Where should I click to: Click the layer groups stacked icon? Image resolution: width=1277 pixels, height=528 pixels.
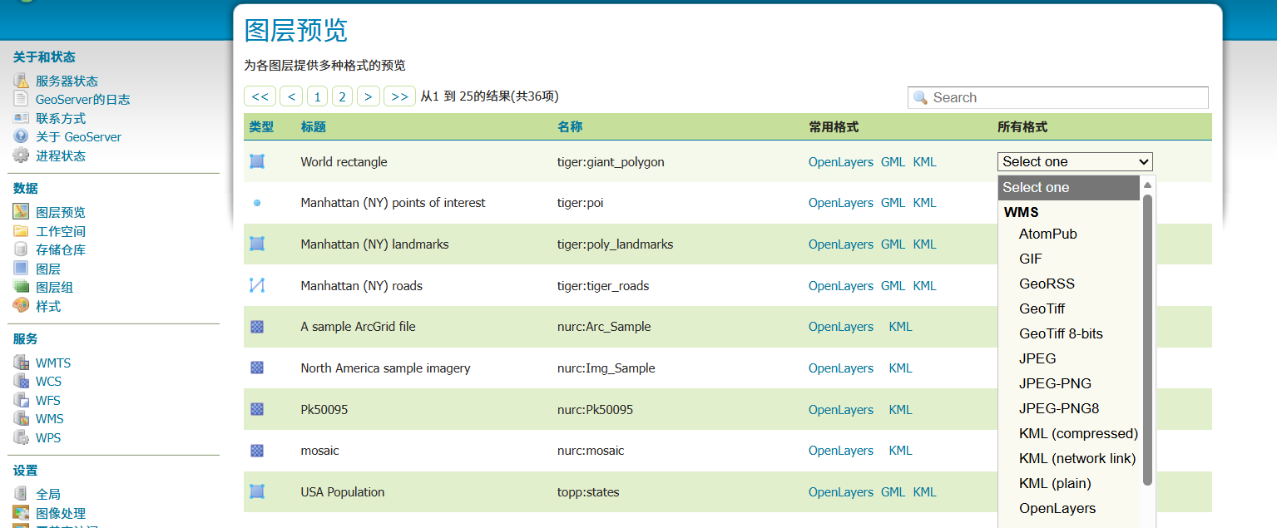(x=21, y=287)
